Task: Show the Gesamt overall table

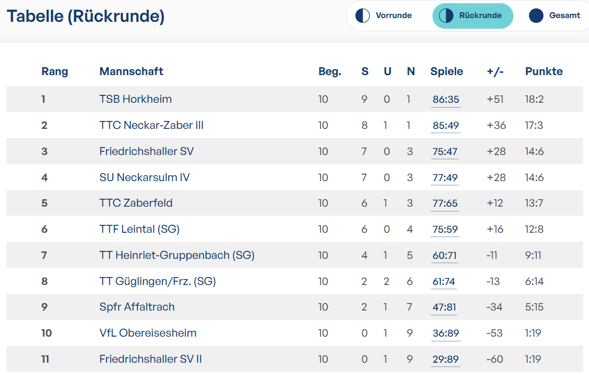Action: (x=555, y=16)
